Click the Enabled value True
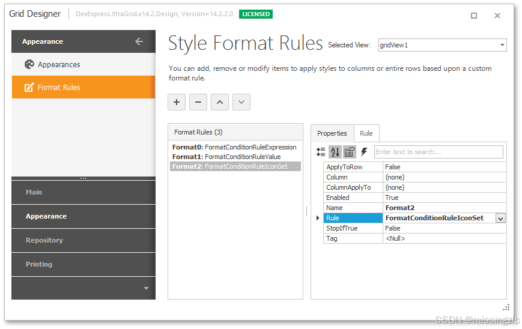Image resolution: width=522 pixels, height=329 pixels. (x=392, y=198)
